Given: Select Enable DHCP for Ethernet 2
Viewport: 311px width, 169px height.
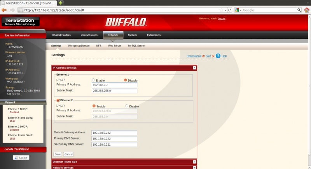Looking at the screenshot, I should 94,106.
